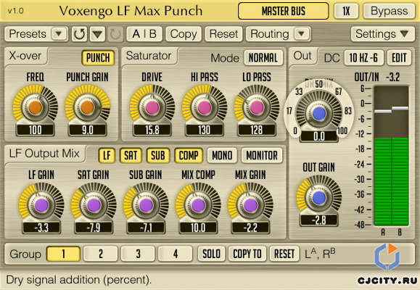Image resolution: width=420 pixels, height=290 pixels.
Task: Click the COPY TO group button
Action: tap(247, 254)
